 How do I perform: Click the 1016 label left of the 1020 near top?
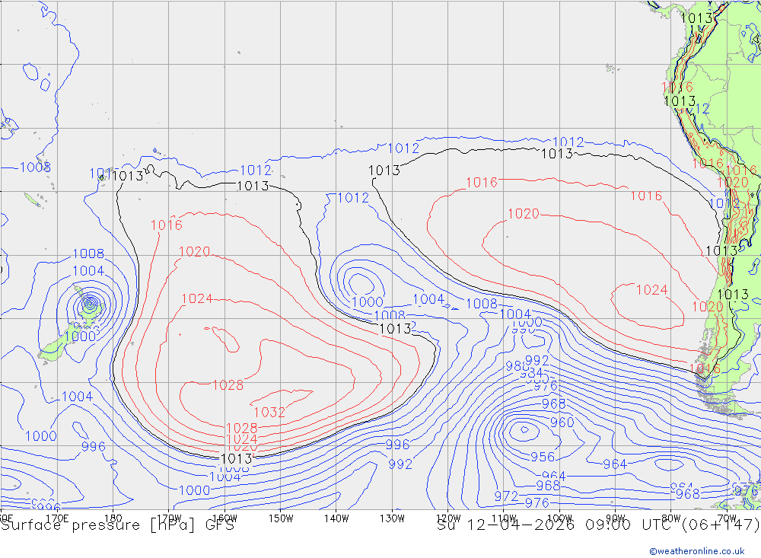point(482,182)
